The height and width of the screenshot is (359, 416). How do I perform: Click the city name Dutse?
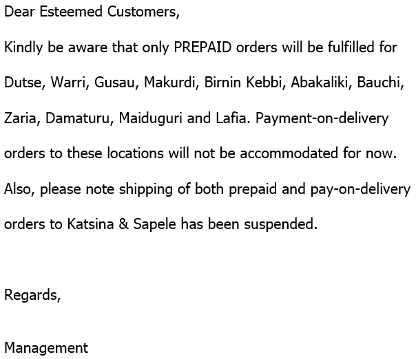pyautogui.click(x=23, y=83)
